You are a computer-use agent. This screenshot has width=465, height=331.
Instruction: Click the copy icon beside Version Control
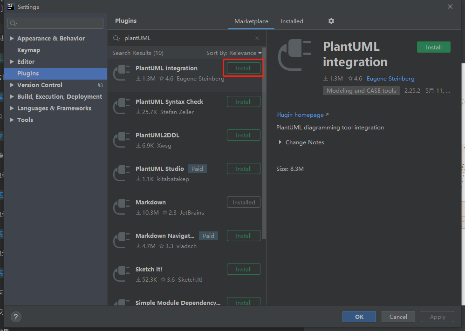click(x=100, y=85)
